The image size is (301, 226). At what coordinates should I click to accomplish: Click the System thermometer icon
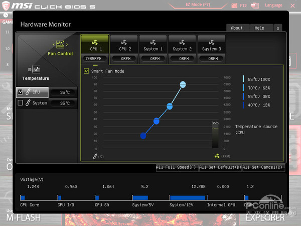pos(28,103)
